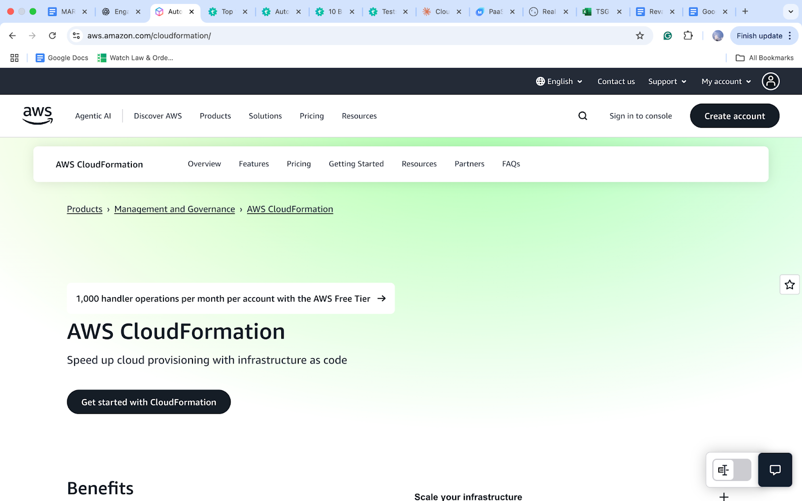Switch to the MAR browser tab
802x501 pixels.
(67, 12)
